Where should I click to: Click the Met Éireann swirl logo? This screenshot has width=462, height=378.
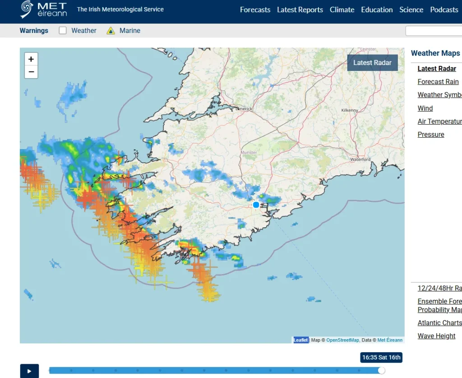(x=26, y=9)
